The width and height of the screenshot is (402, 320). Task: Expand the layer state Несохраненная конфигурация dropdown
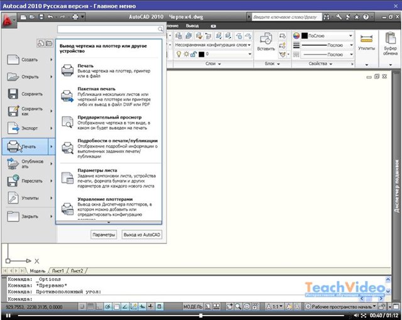point(249,45)
